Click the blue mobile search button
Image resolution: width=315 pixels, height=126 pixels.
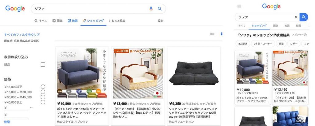pyautogui.click(x=304, y=17)
